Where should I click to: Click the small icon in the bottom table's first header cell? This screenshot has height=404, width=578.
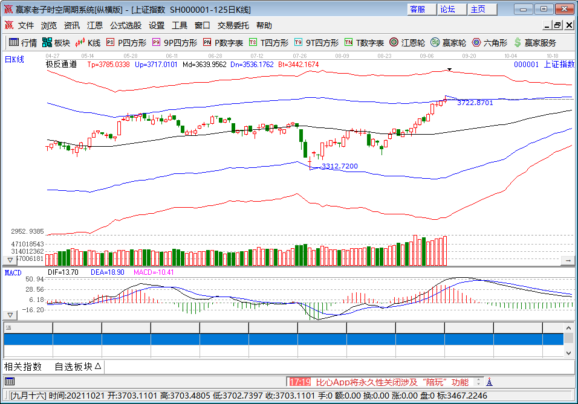coord(8,327)
